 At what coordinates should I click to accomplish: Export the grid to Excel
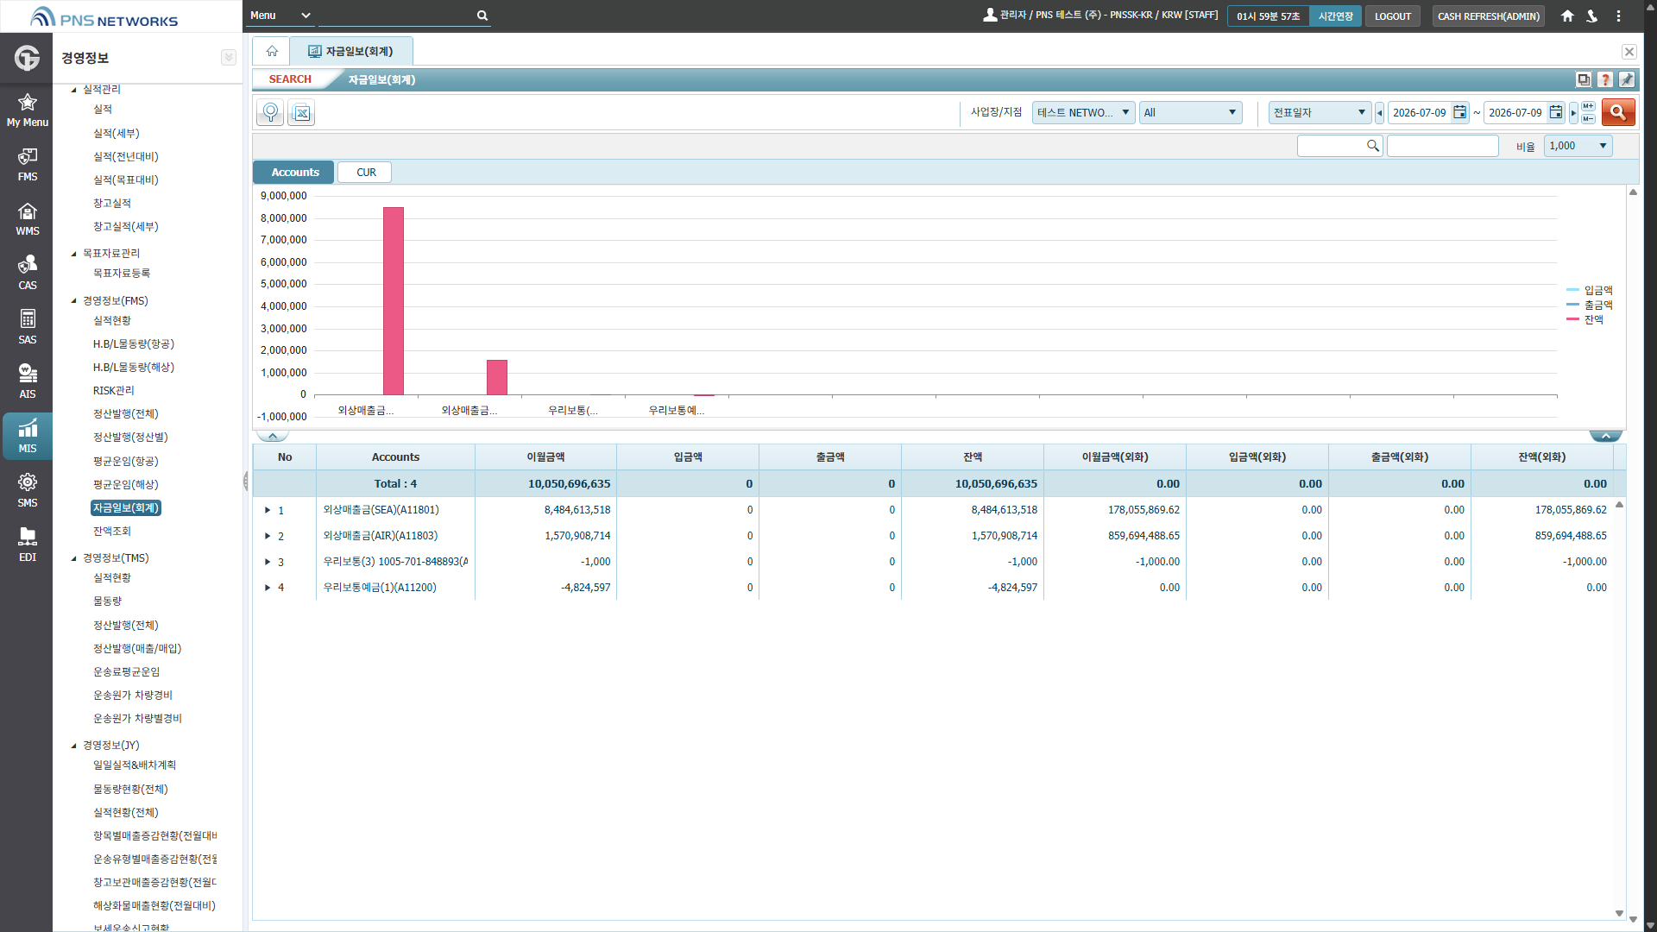click(x=301, y=112)
